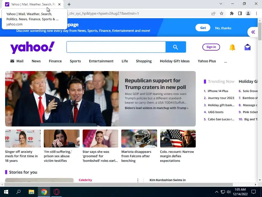Image resolution: width=262 pixels, height=197 pixels.
Task: Open the Shopping section
Action: point(144,61)
